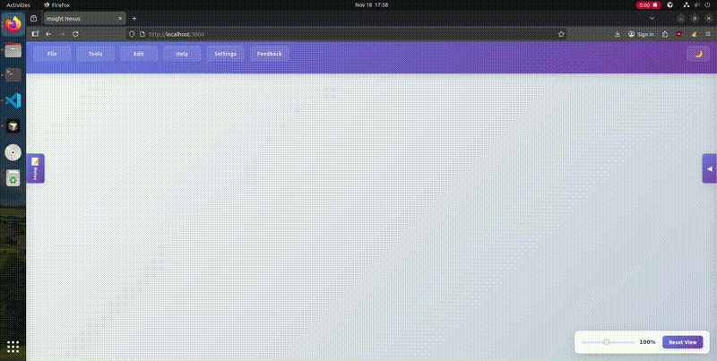Click the browser forward arrow
Viewport: 717px width, 361px height.
[x=62, y=34]
